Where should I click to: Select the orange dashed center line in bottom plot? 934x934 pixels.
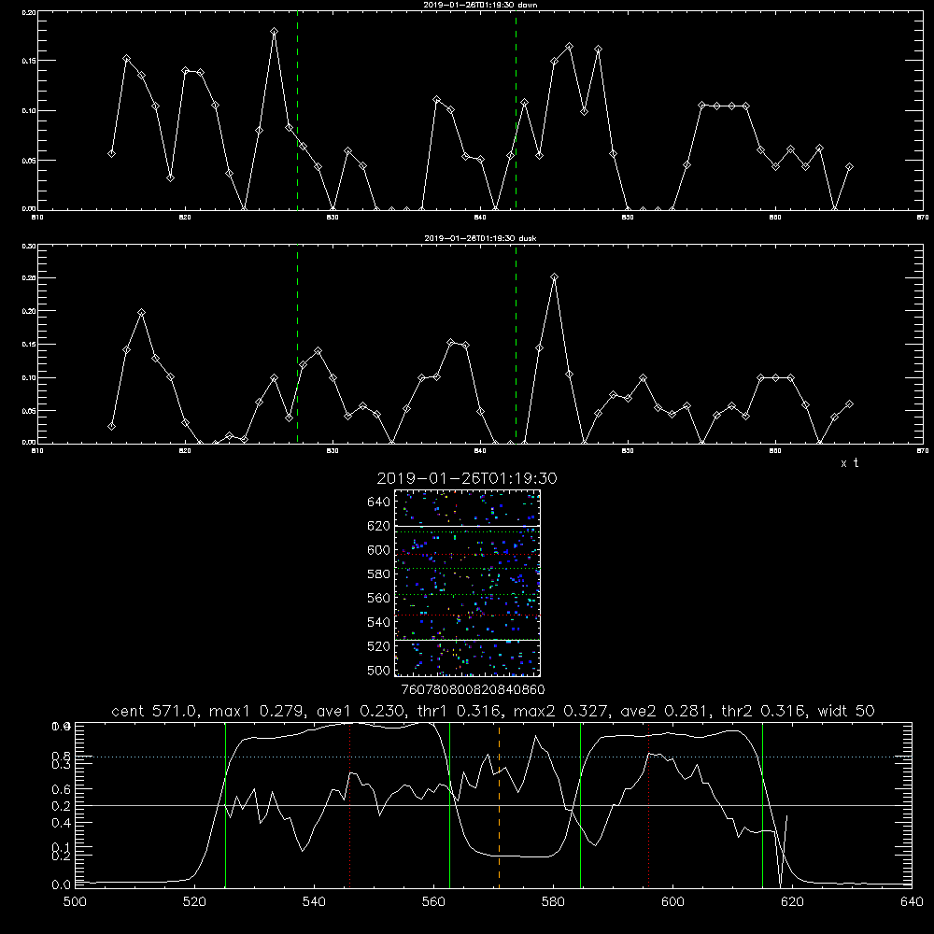point(499,804)
